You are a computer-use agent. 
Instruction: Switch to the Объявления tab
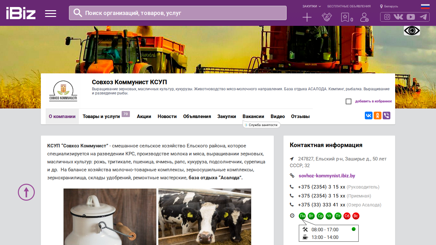pyautogui.click(x=197, y=116)
